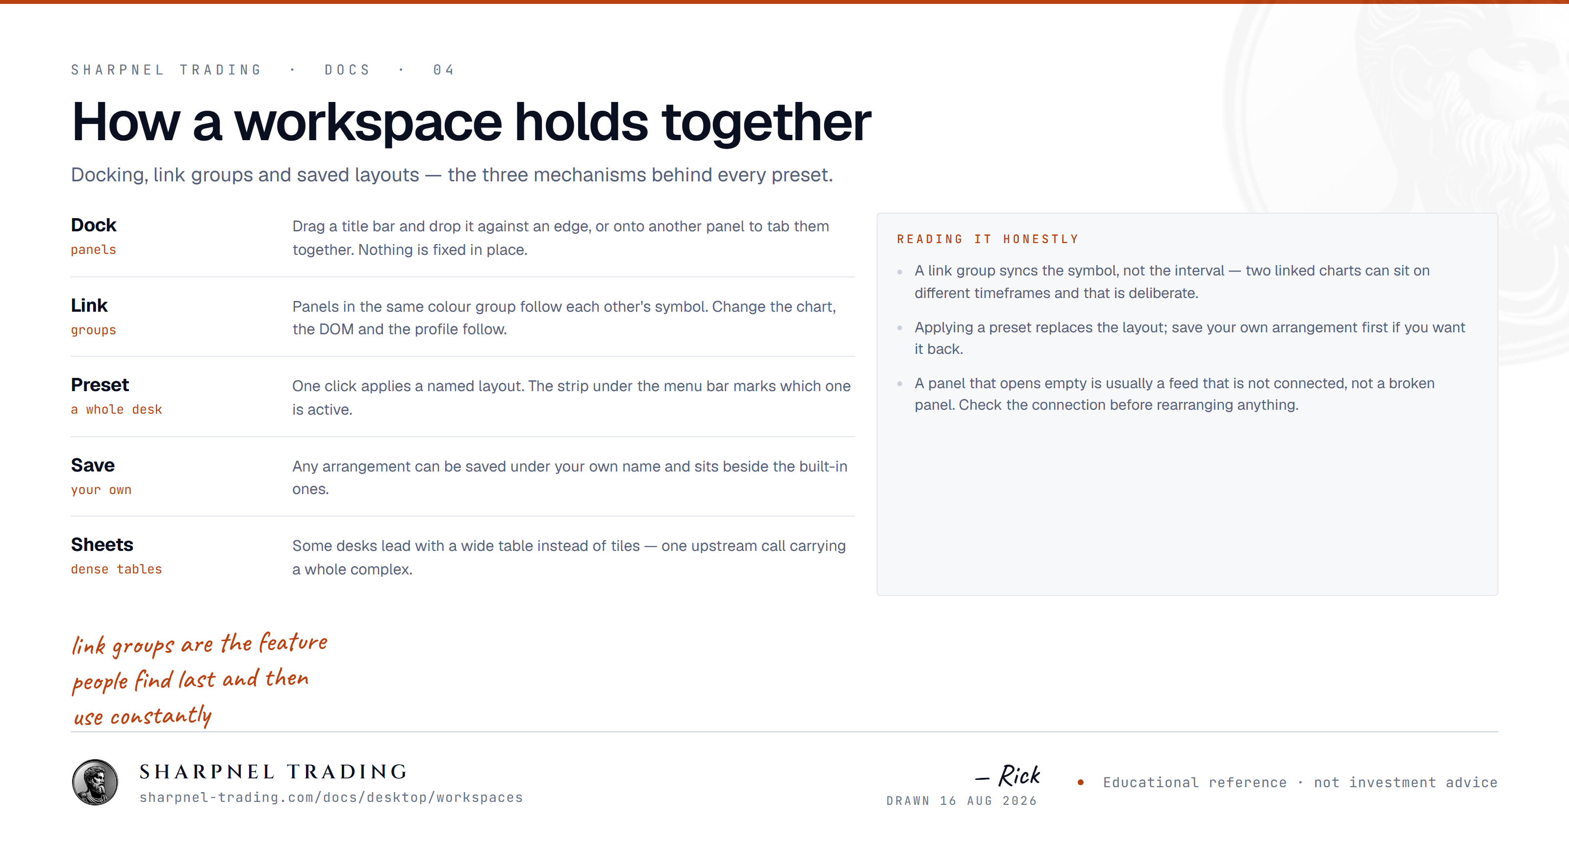The image size is (1569, 846).
Task: Select the Link heading
Action: 89,305
